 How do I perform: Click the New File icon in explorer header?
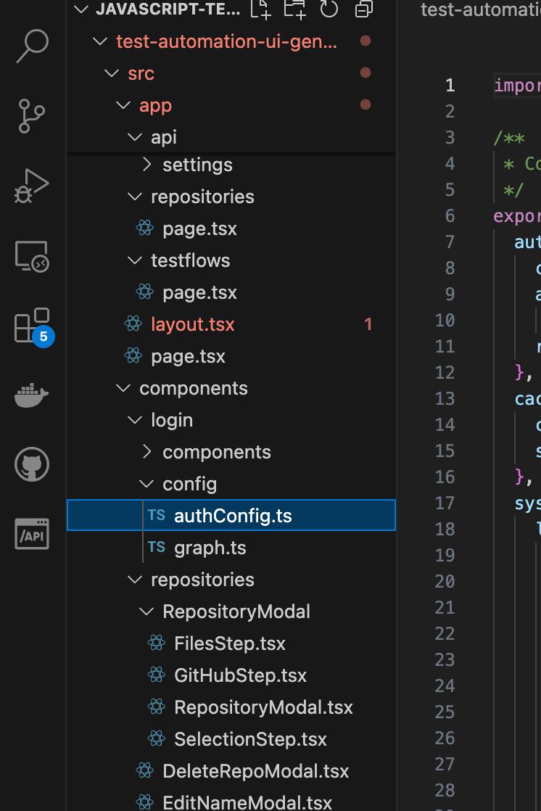(x=260, y=9)
